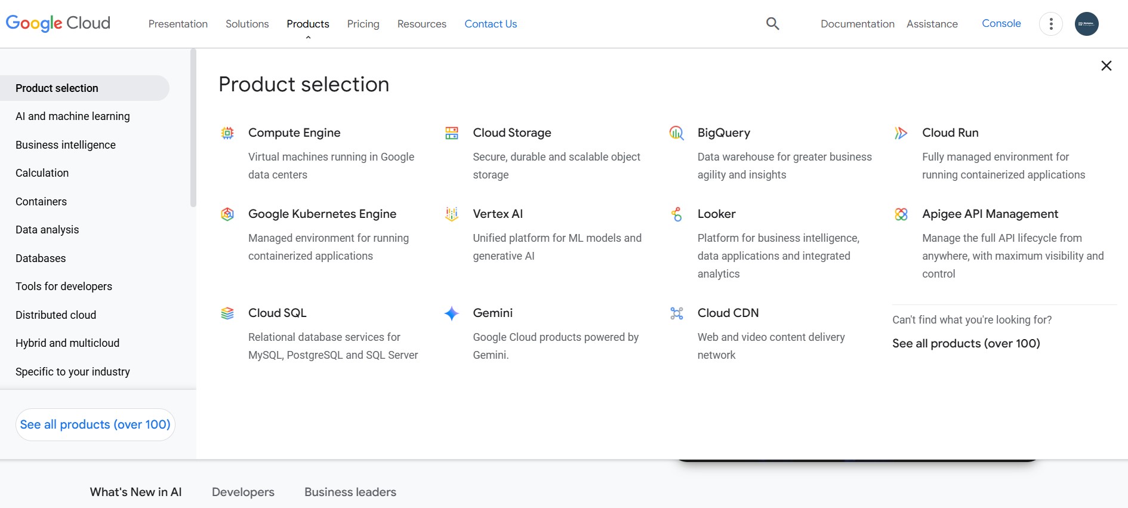Close the Products menu panel
The width and height of the screenshot is (1128, 508).
pos(1106,66)
